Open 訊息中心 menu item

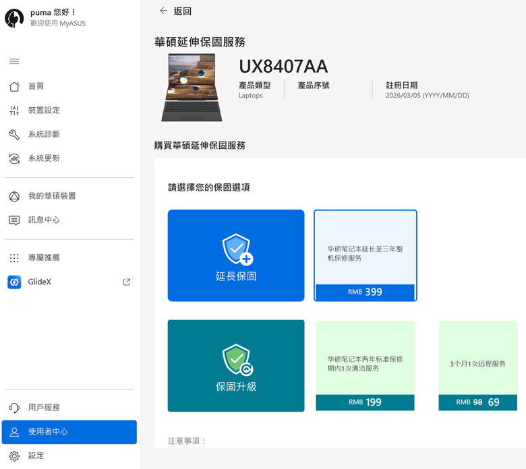(x=69, y=220)
